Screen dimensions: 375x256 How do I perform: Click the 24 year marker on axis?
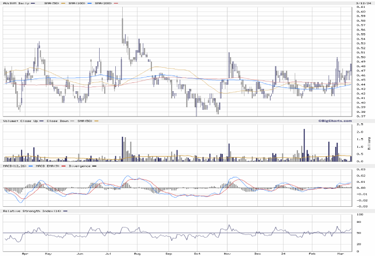tap(285, 253)
